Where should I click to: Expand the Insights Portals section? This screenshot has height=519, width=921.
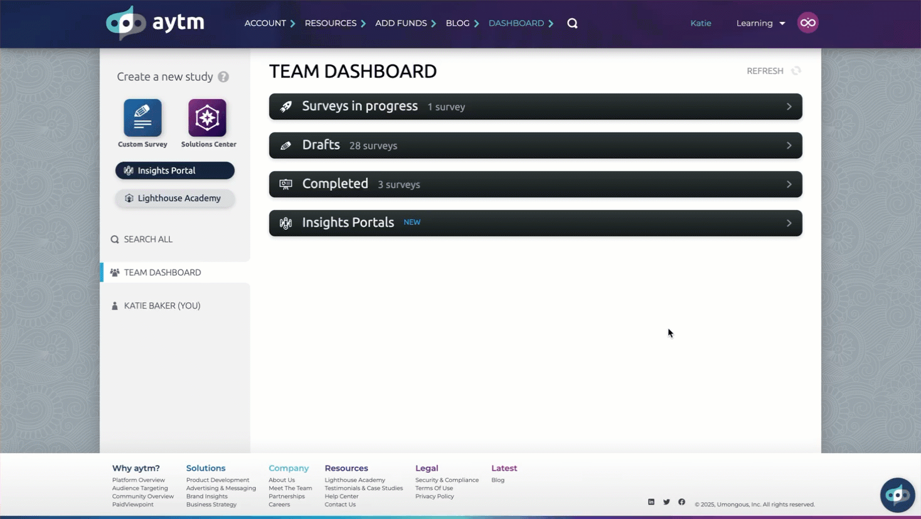pos(535,223)
